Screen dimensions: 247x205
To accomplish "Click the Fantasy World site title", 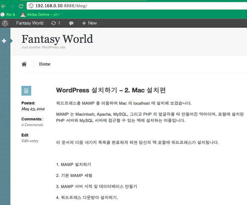I will coord(57,39).
